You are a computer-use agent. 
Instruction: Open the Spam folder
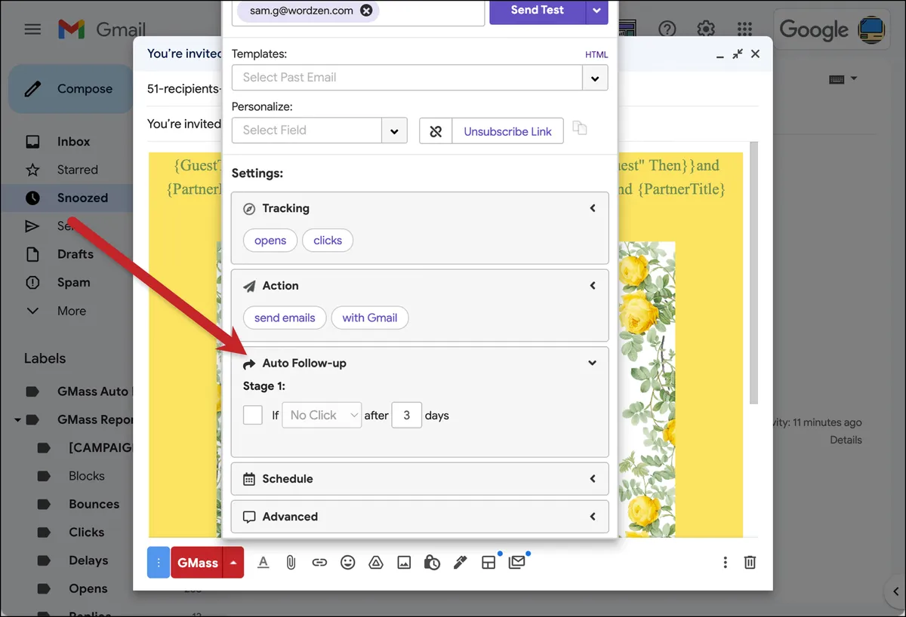coord(73,283)
